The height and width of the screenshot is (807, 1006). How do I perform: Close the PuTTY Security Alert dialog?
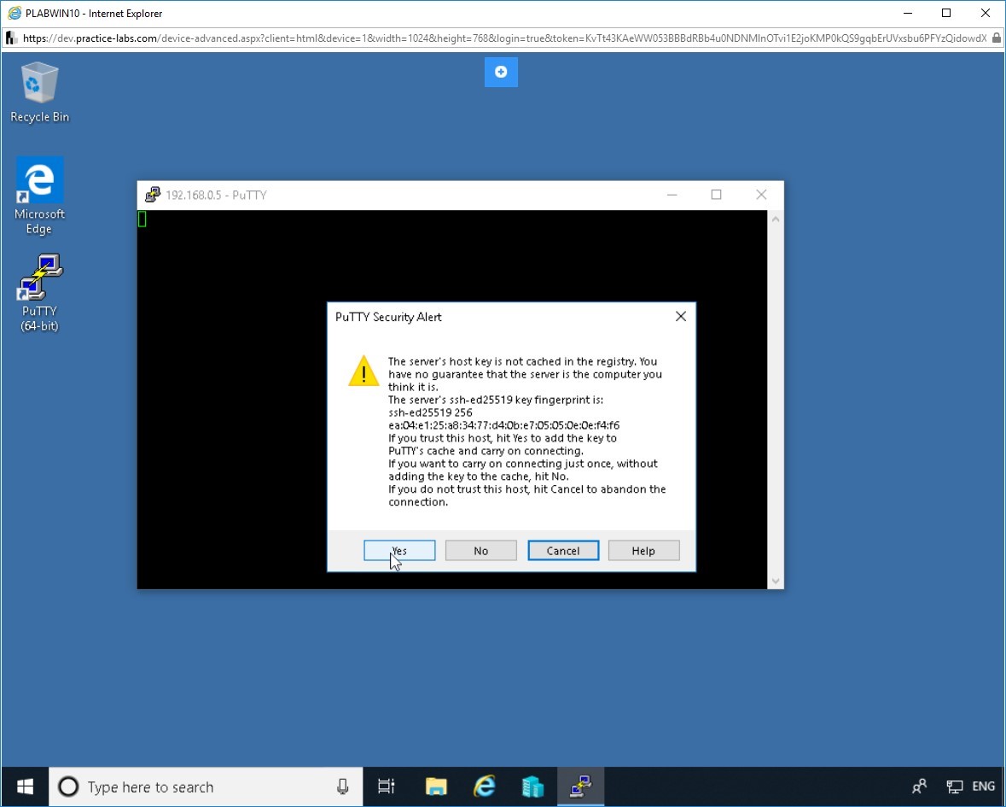(x=681, y=317)
